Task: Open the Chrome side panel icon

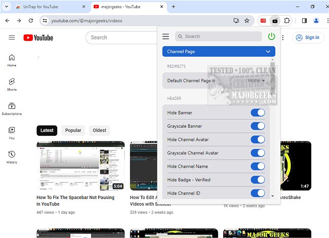Action: 304,21
